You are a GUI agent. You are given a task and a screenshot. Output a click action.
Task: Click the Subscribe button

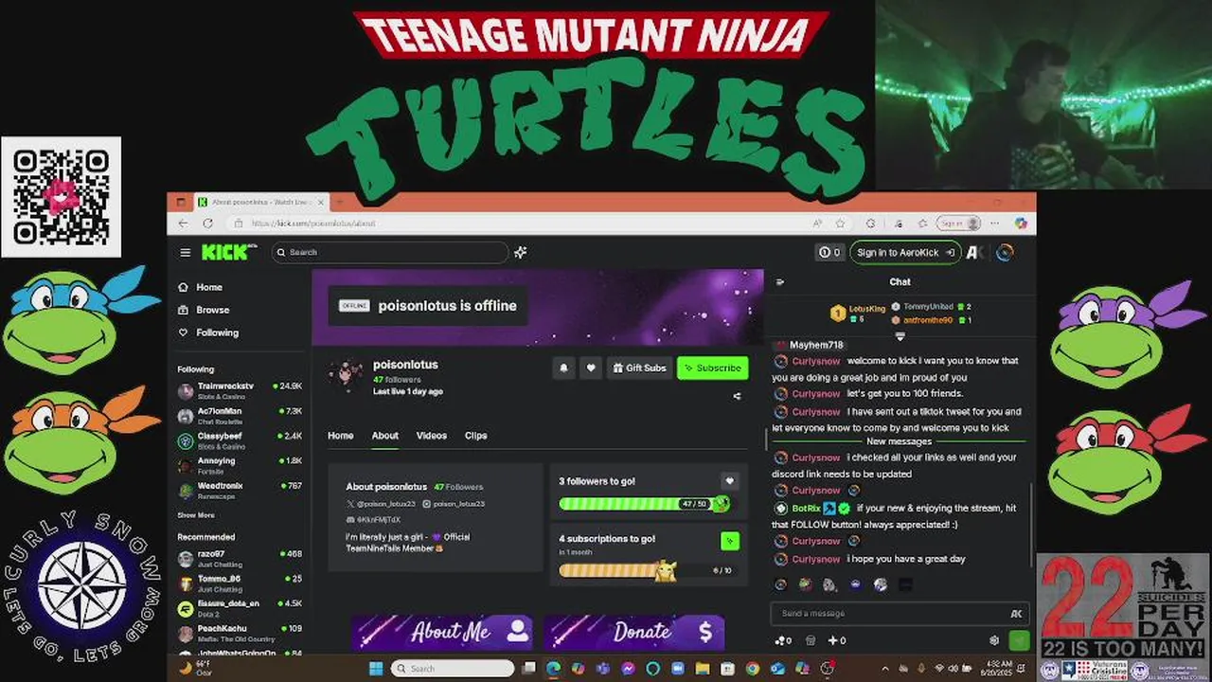712,368
